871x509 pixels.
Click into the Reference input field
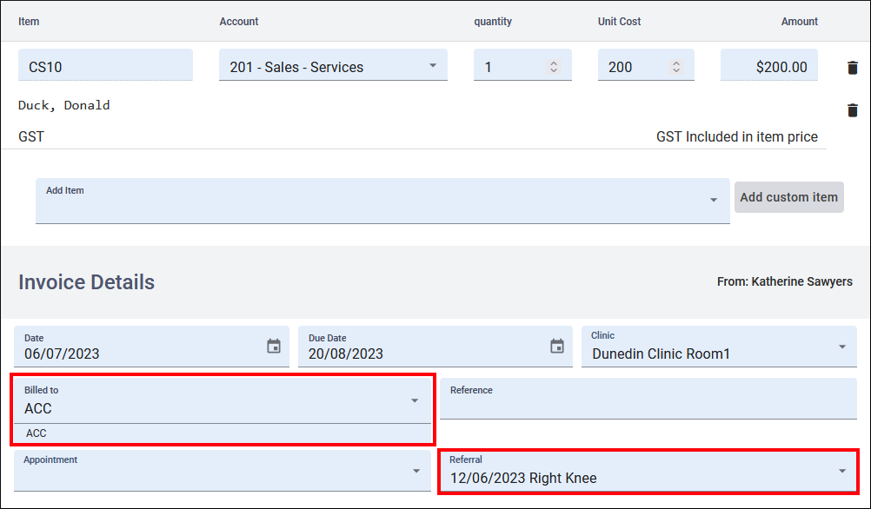pos(648,406)
